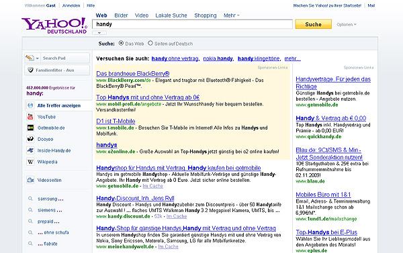Image resolution: width=403 pixels, height=253 pixels.
Task: Click the Getmobile.de site icon
Action: coord(30,128)
